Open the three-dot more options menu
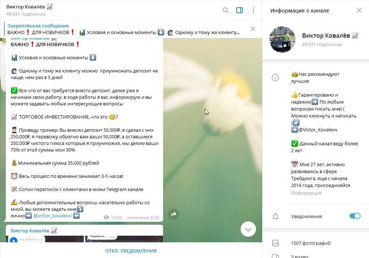The height and width of the screenshot is (258, 369). pyautogui.click(x=253, y=10)
